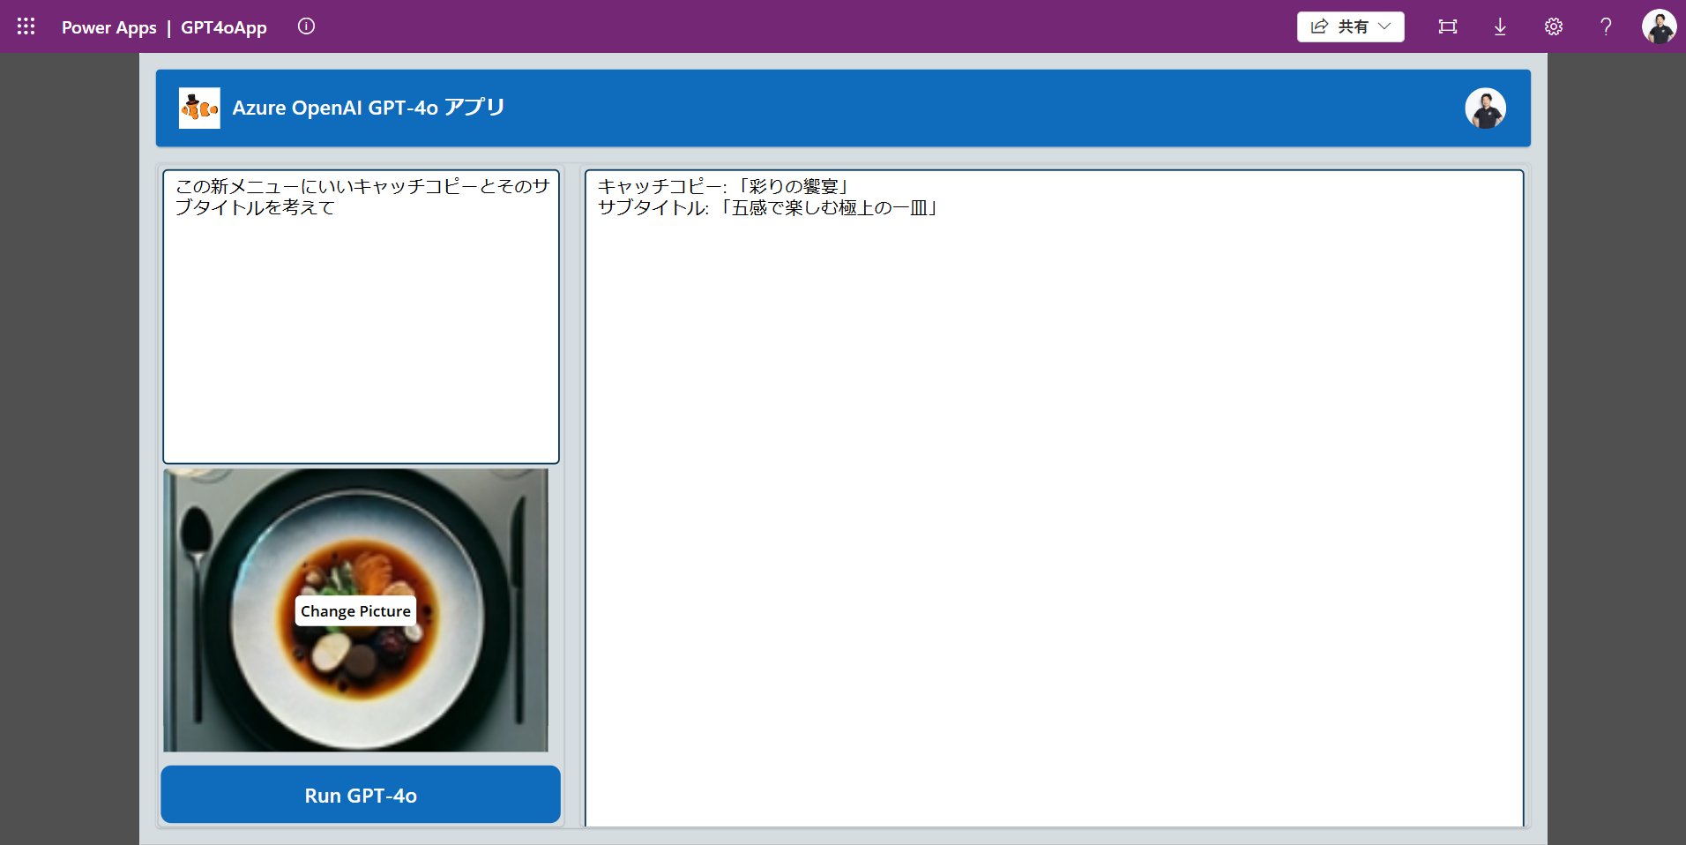Select the Power Apps label in the title bar
This screenshot has width=1686, height=845.
[x=108, y=27]
